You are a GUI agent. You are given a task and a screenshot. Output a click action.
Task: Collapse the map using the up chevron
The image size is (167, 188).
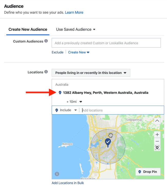pyautogui.click(x=157, y=121)
